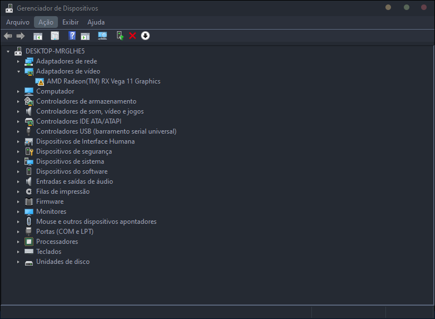Click the Teclados keyboard icon
The height and width of the screenshot is (319, 435).
click(x=29, y=251)
